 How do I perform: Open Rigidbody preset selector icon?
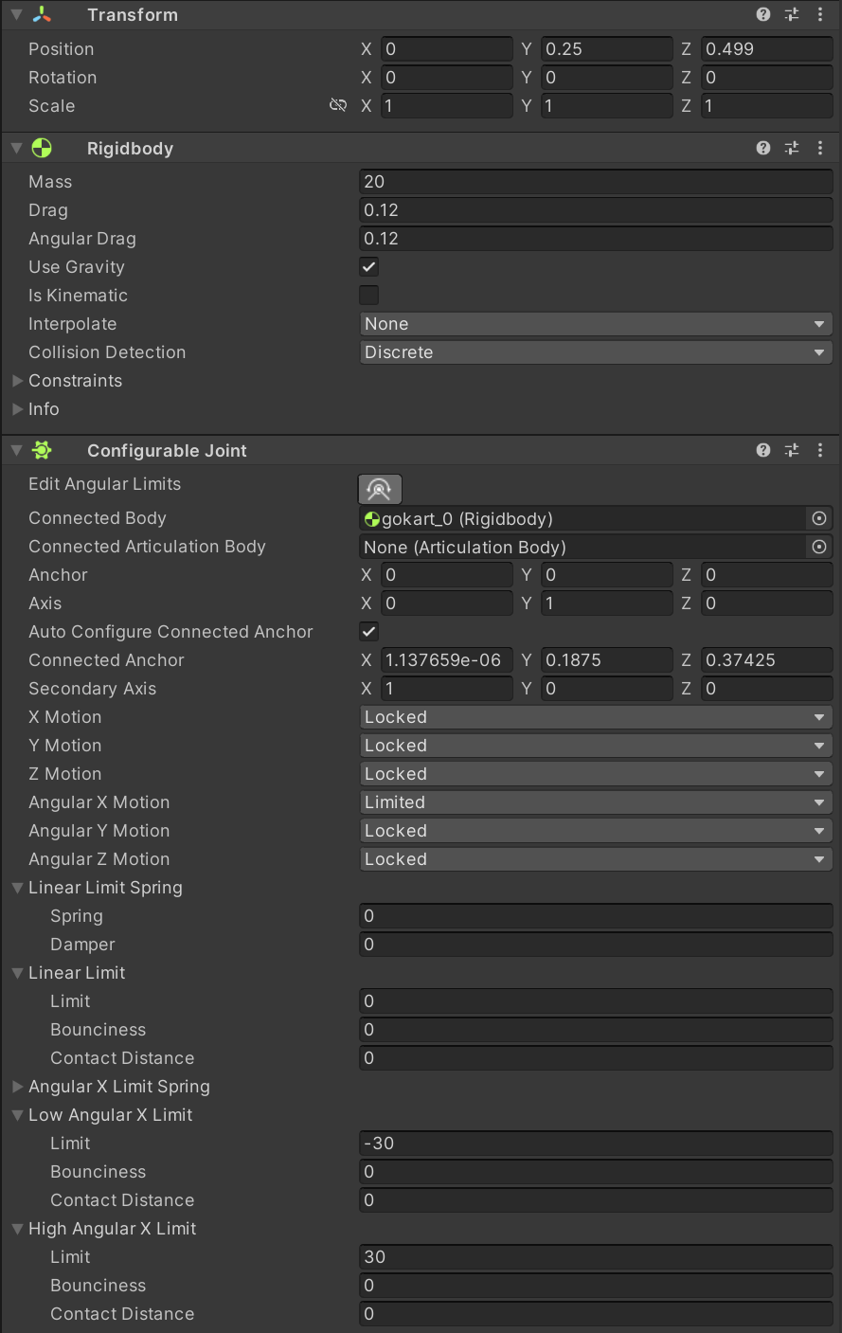(x=792, y=148)
